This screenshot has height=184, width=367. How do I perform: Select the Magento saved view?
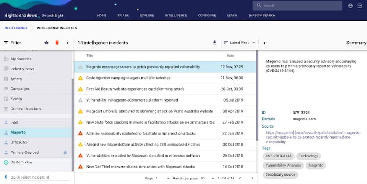[x=36, y=132]
